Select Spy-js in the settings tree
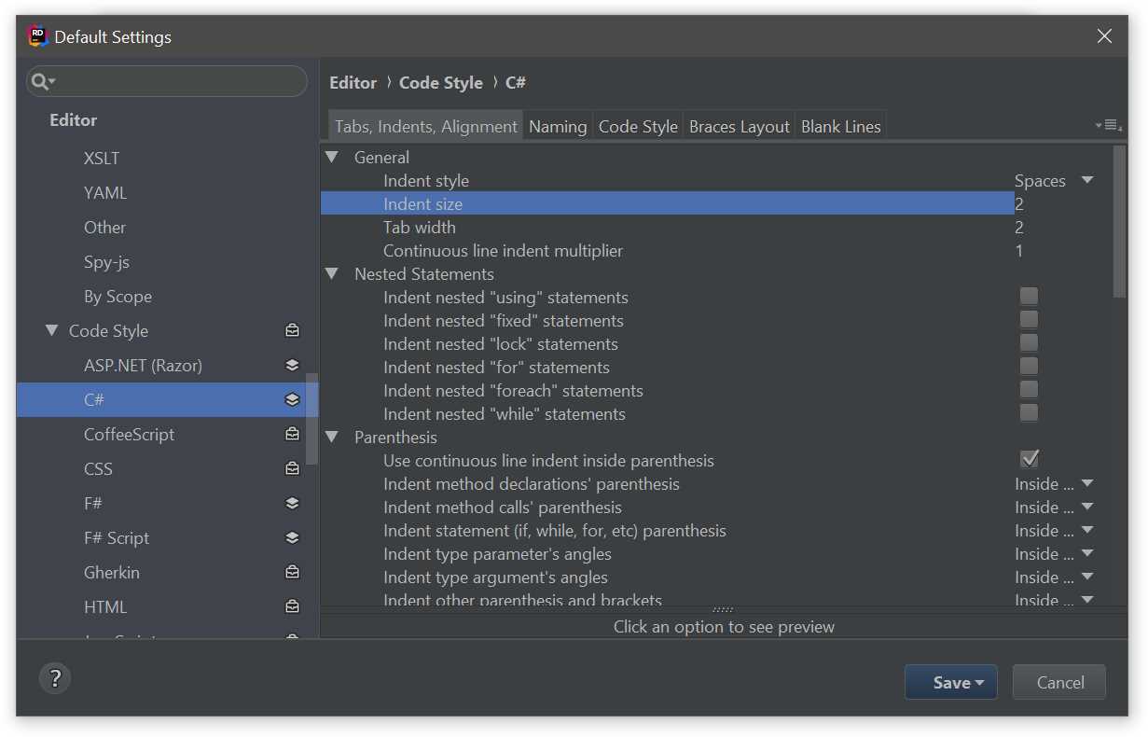Viewport: 1148px width, 737px height. [106, 262]
